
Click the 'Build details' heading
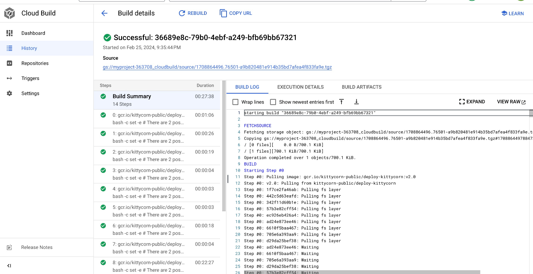click(136, 13)
